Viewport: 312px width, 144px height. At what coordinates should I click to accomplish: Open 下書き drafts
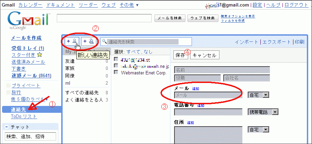click(x=19, y=69)
